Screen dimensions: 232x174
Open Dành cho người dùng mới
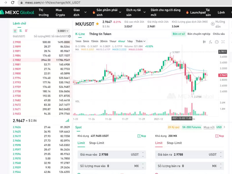165,12
